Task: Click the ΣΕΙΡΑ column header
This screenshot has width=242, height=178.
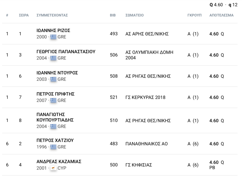Action: [24, 15]
